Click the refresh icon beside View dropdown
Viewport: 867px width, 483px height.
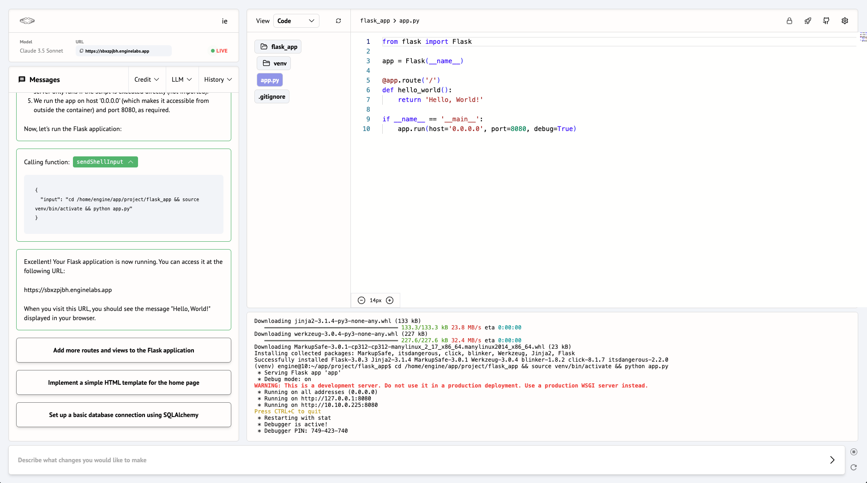pyautogui.click(x=338, y=21)
